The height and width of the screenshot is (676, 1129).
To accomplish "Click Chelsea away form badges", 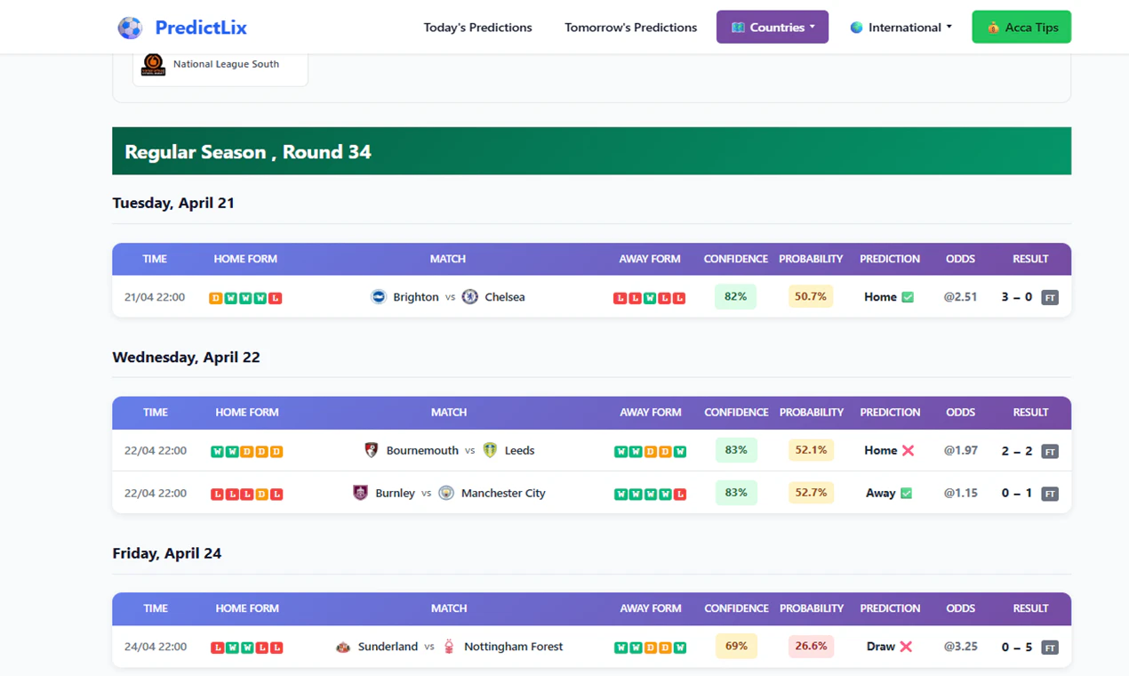I will click(650, 298).
